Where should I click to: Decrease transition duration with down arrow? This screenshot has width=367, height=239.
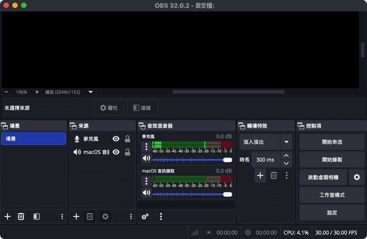click(286, 164)
